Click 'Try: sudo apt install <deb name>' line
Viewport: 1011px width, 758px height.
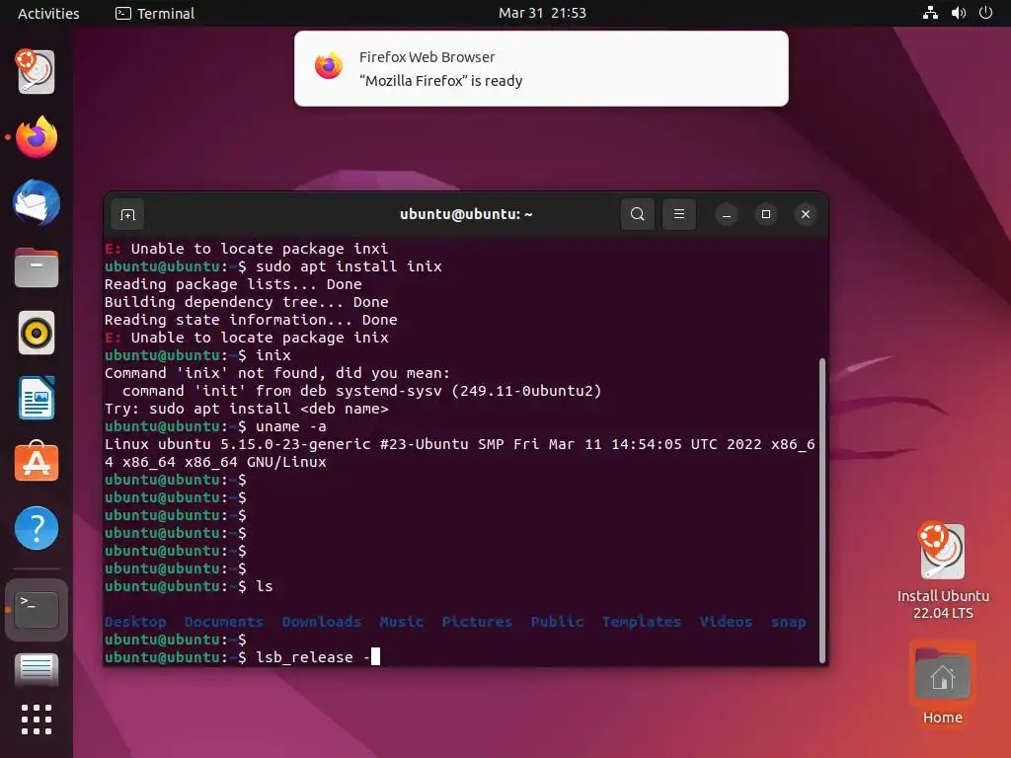[246, 408]
